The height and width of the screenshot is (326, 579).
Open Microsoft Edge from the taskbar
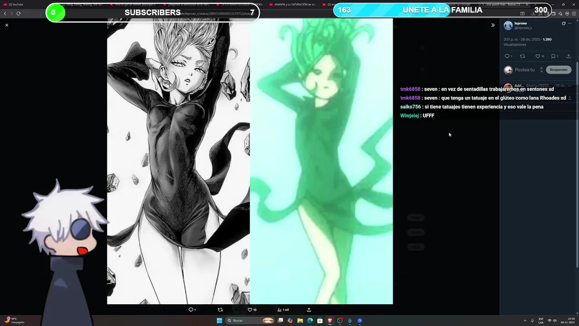310,321
